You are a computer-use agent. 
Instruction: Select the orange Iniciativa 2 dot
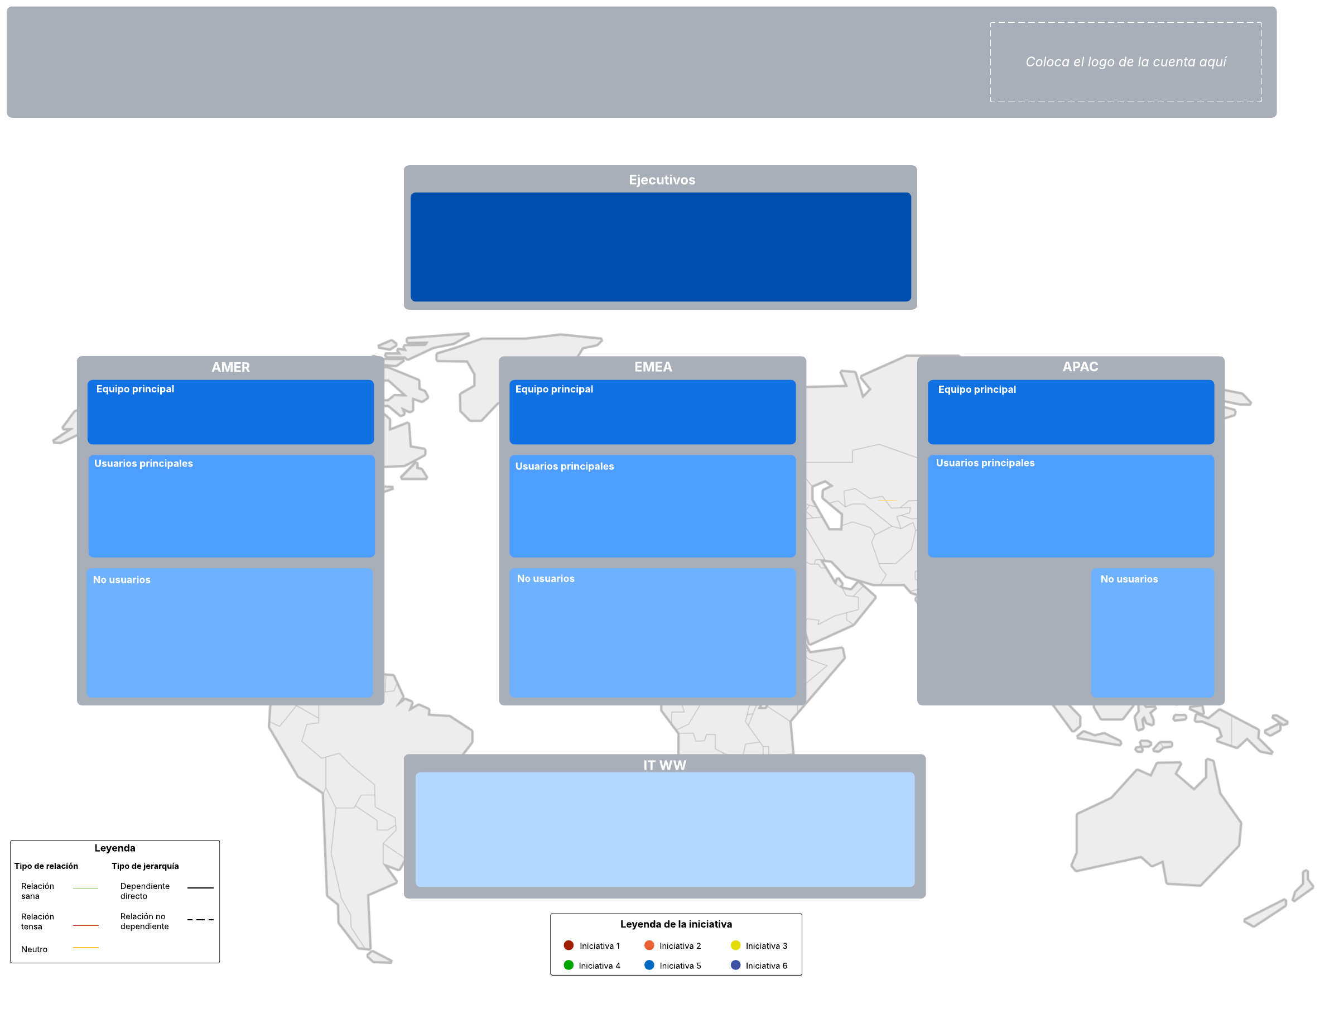649,945
